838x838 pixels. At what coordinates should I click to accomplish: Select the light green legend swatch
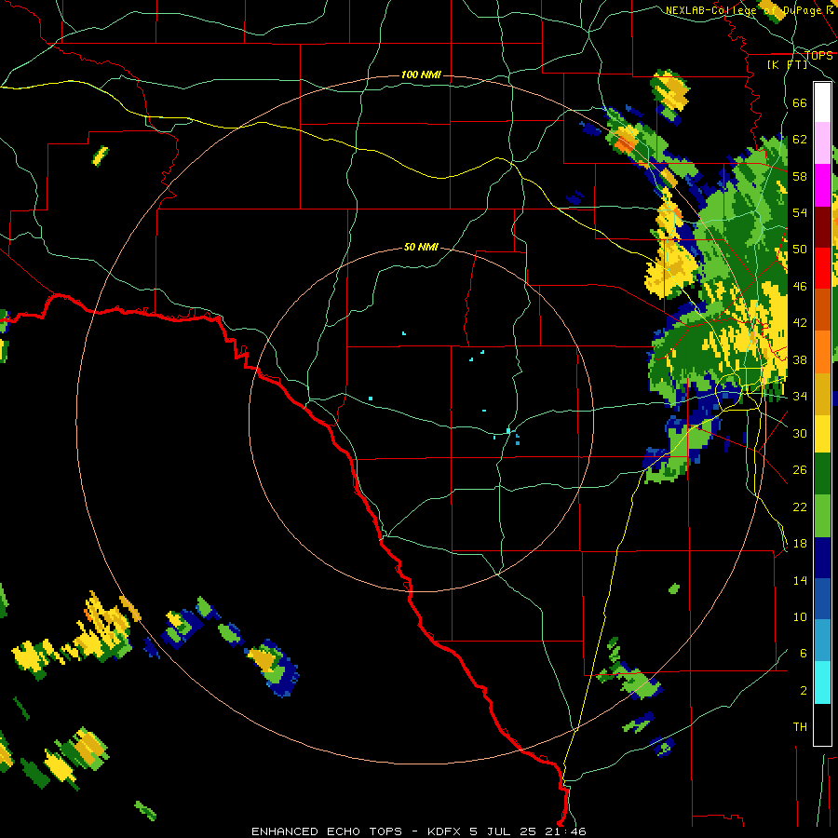pyautogui.click(x=822, y=516)
